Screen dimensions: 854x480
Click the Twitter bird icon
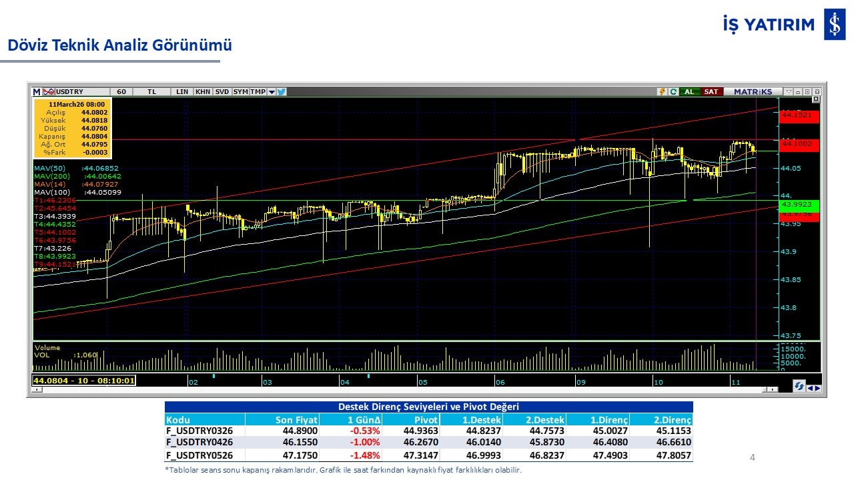(282, 92)
